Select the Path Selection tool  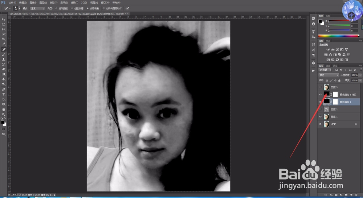pyautogui.click(x=4, y=99)
